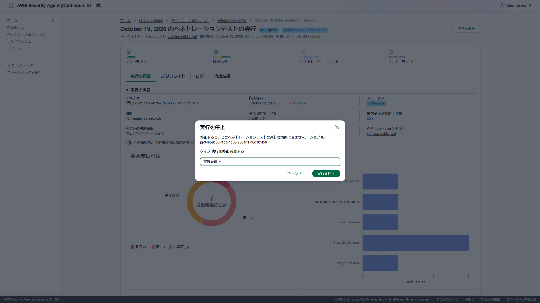540x303 pixels.
Task: Click the Sql Injection chart bar
Action: click(x=380, y=182)
